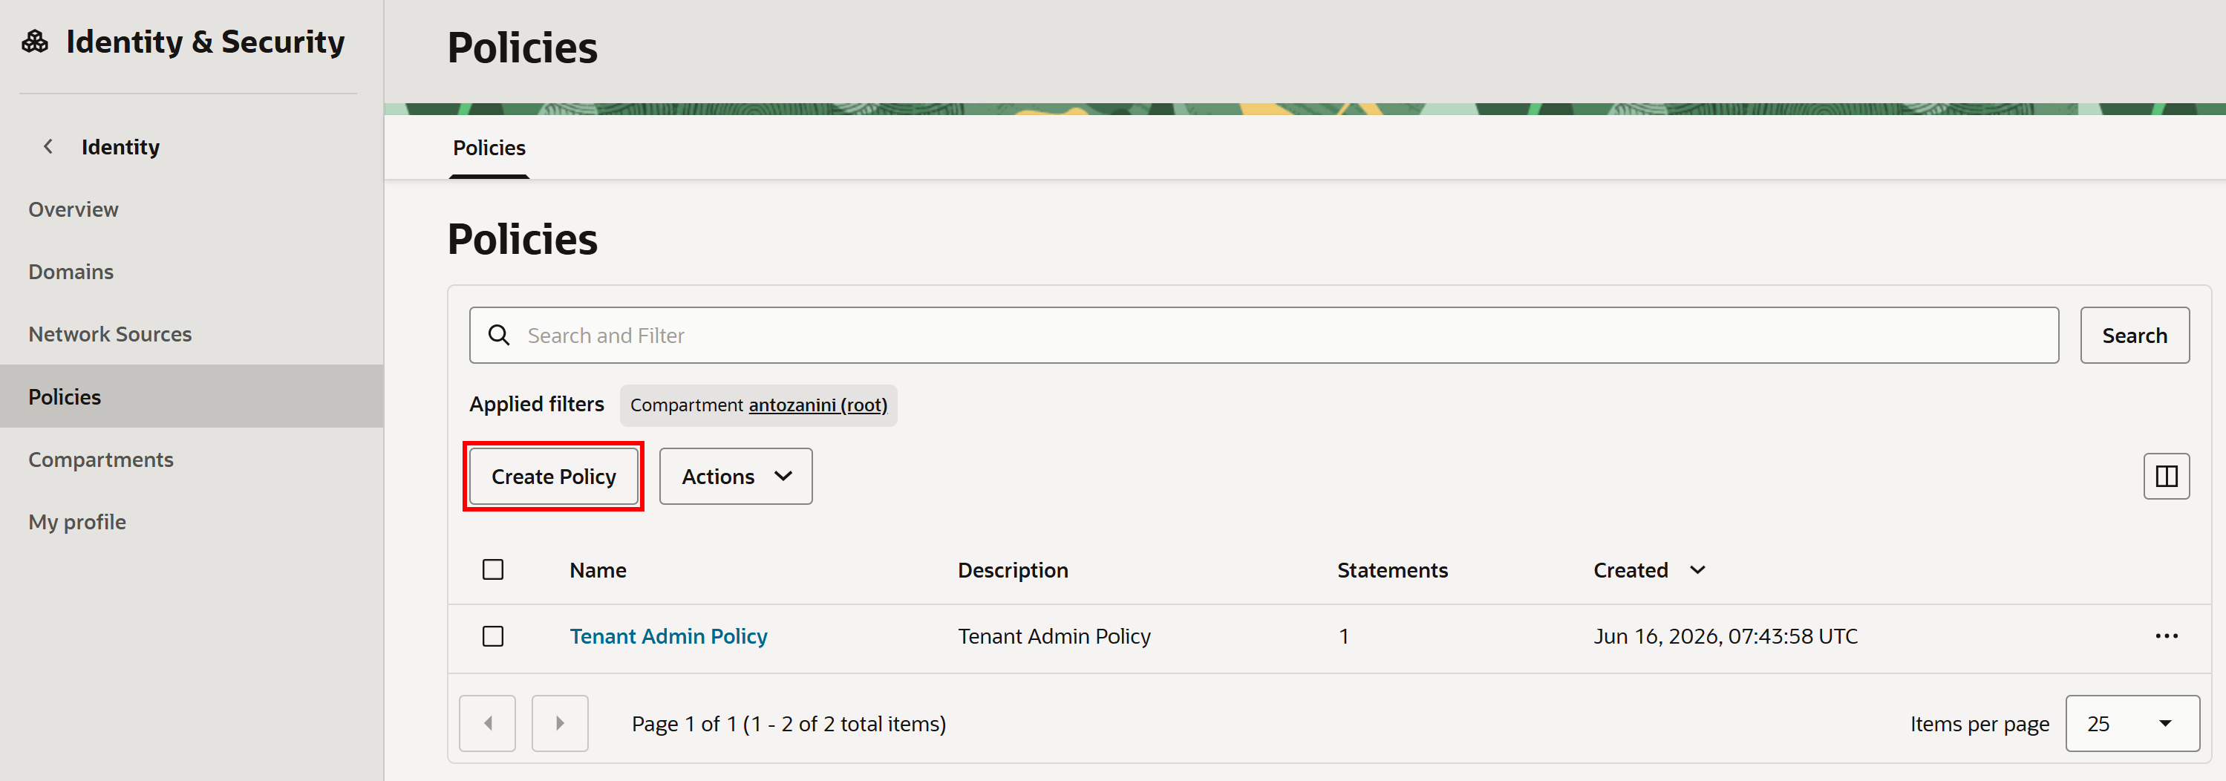
Task: Expand the Actions dropdown
Action: [x=735, y=476]
